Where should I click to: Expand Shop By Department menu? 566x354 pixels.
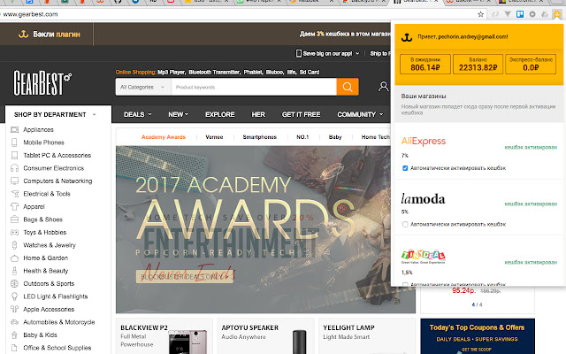[x=55, y=114]
